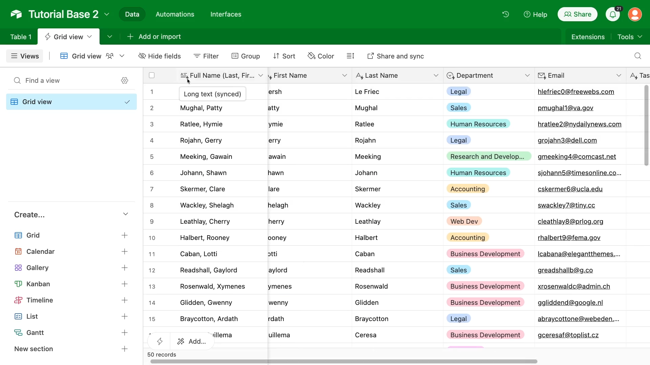Expand the Department field dropdown arrow
Screen dimensions: 650x365
point(527,75)
